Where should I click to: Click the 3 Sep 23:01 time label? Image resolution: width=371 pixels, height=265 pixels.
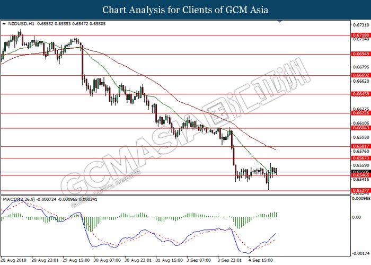point(229,260)
